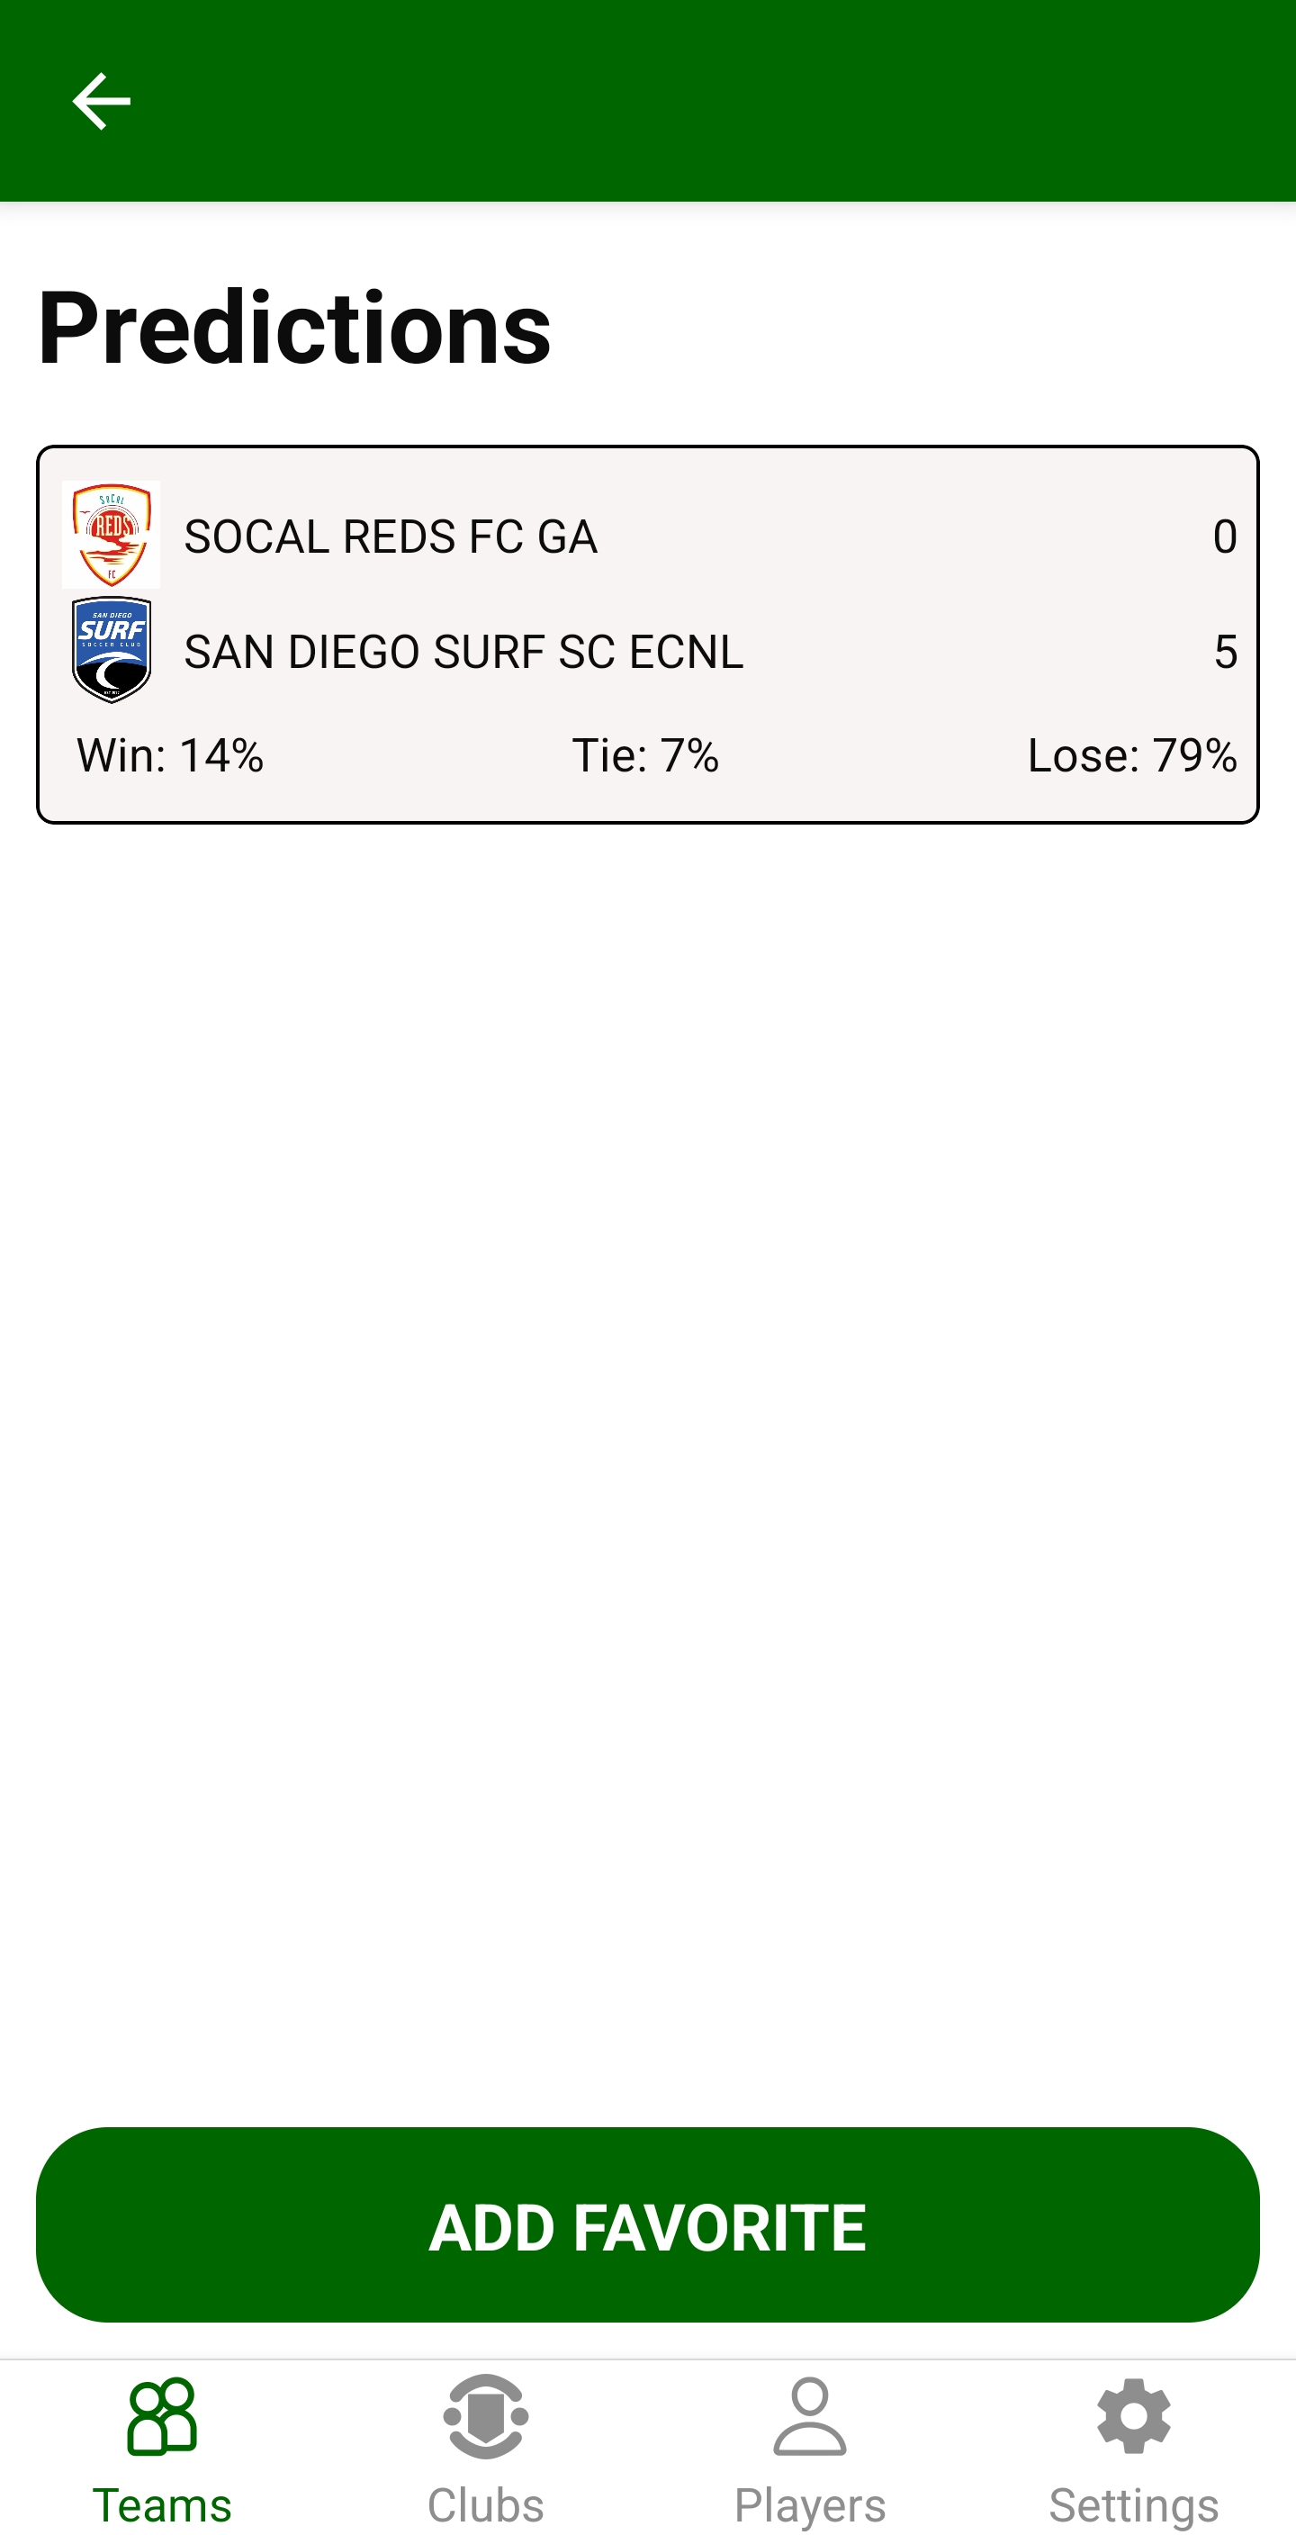Tap the predicted score 0 for SoCal Reds
Viewport: 1296px width, 2535px height.
1224,537
